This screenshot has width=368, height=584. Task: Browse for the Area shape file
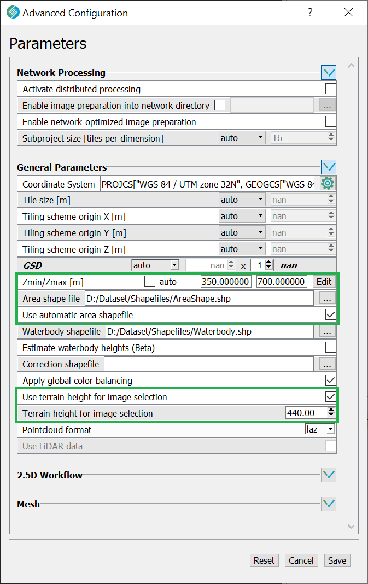click(x=327, y=299)
